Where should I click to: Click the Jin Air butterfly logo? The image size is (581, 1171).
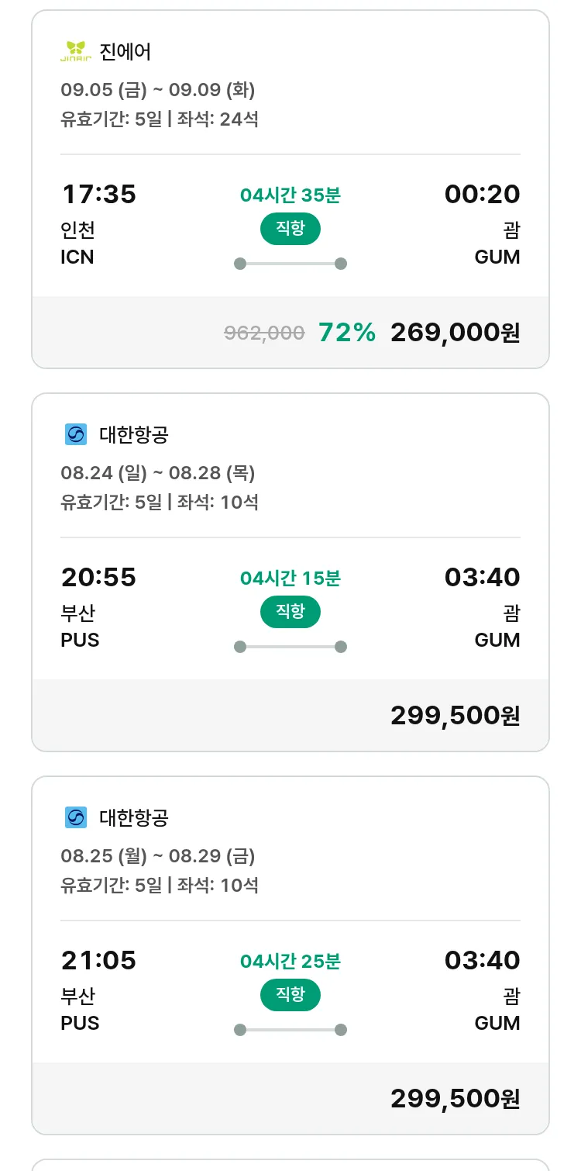pyautogui.click(x=76, y=51)
